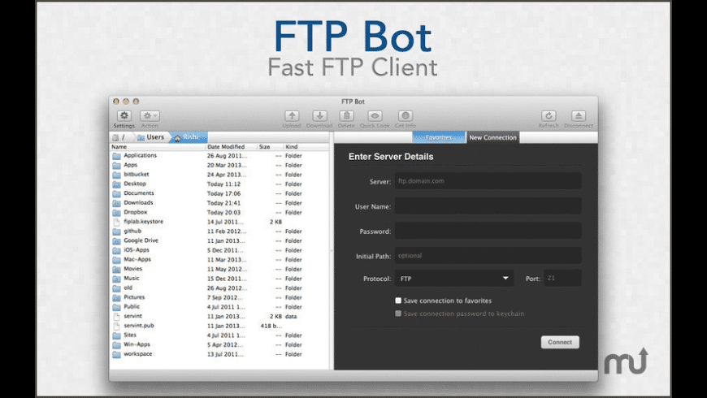This screenshot has height=398, width=707.
Task: Sort files by the Size column
Action: click(270, 147)
